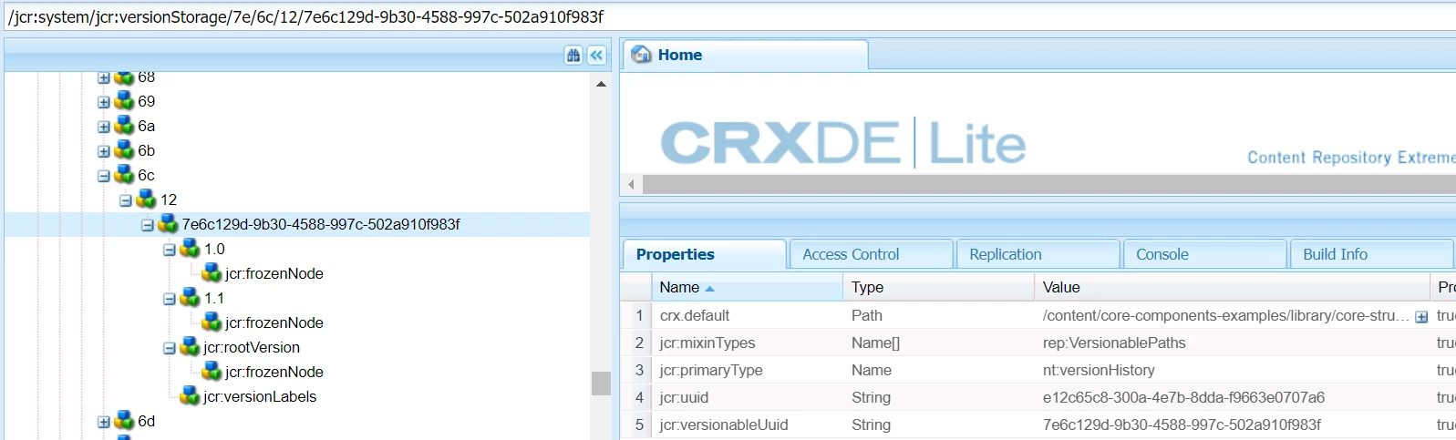Click the tree panel vertical scrollbar thumb

click(x=601, y=384)
